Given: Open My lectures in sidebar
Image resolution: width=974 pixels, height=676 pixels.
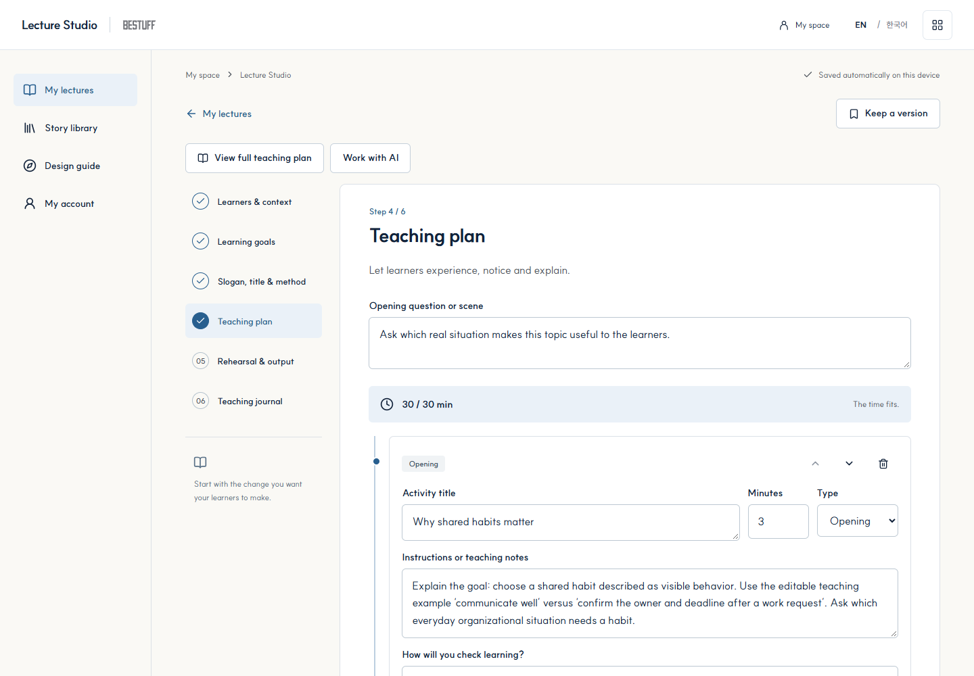Looking at the screenshot, I should pos(75,90).
